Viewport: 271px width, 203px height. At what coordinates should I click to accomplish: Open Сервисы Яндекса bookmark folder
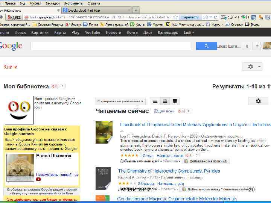click(x=48, y=24)
